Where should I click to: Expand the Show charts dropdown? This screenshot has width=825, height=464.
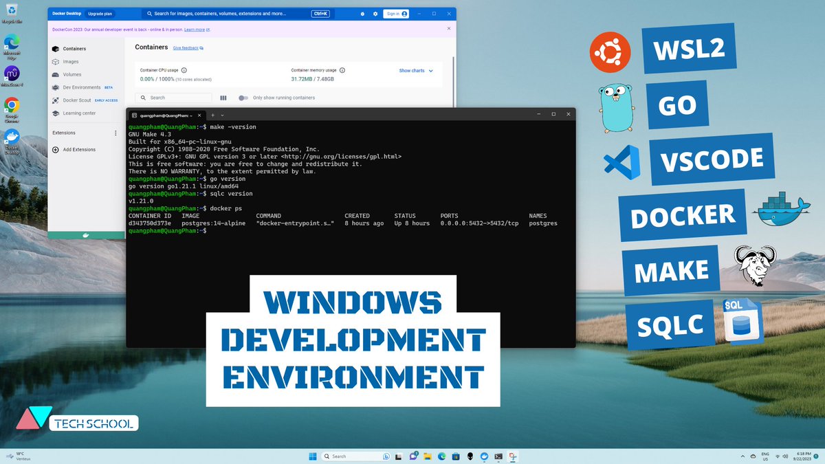click(416, 71)
